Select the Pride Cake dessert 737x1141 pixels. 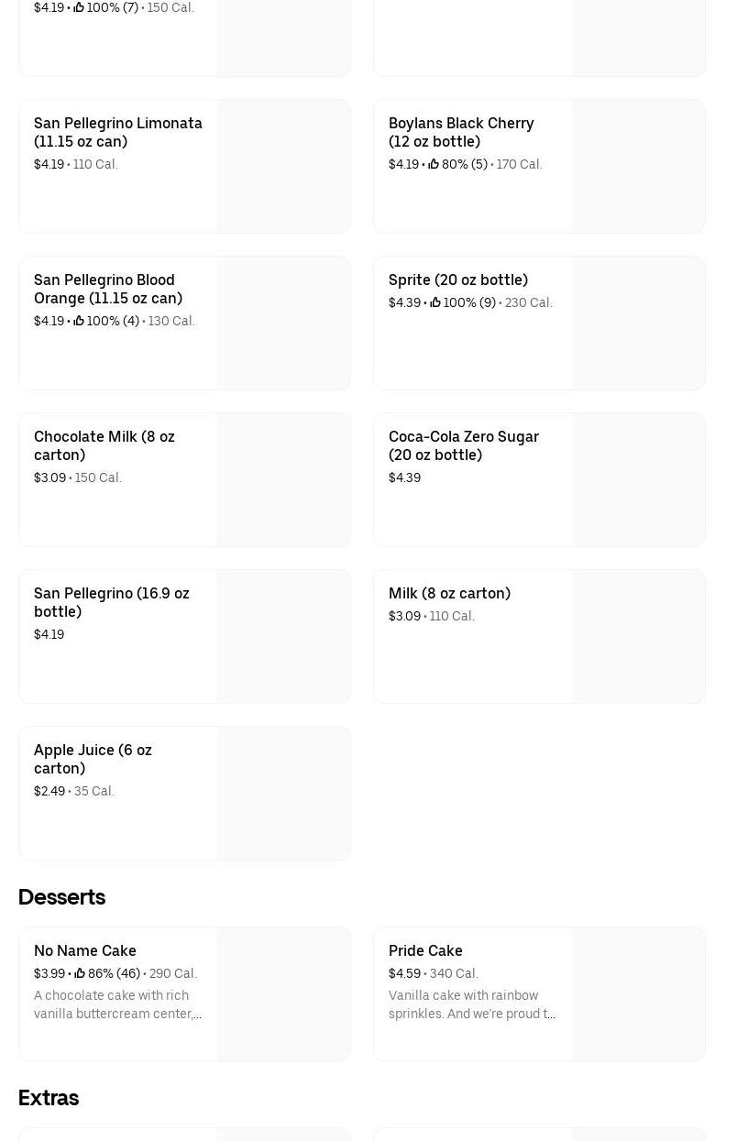[x=425, y=950]
